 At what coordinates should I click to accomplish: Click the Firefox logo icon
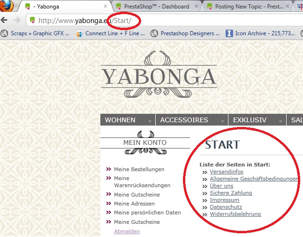tap(7, 6)
